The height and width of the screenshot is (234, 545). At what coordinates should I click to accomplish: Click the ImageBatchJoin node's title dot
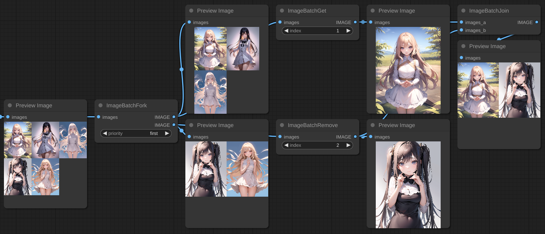tap(463, 11)
